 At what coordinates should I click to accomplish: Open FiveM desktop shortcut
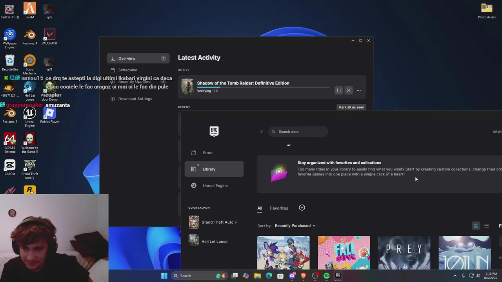click(29, 11)
